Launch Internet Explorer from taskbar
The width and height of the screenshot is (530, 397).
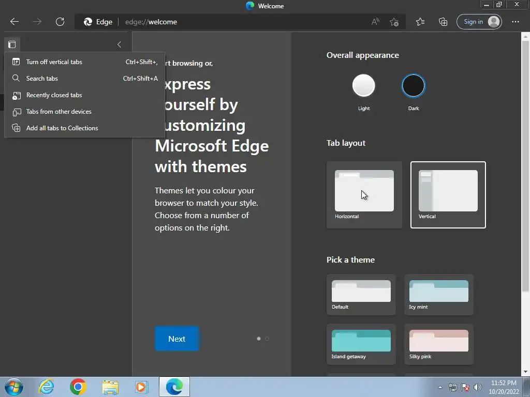pyautogui.click(x=46, y=387)
